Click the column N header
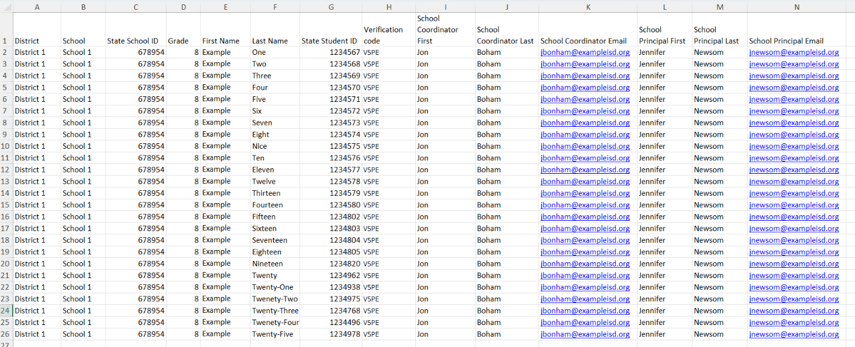855x347 pixels. point(796,7)
